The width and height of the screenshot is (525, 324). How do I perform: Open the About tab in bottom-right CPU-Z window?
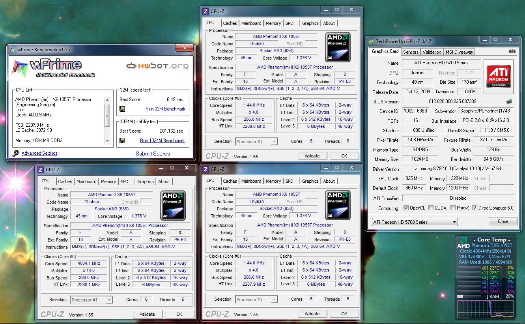point(329,181)
